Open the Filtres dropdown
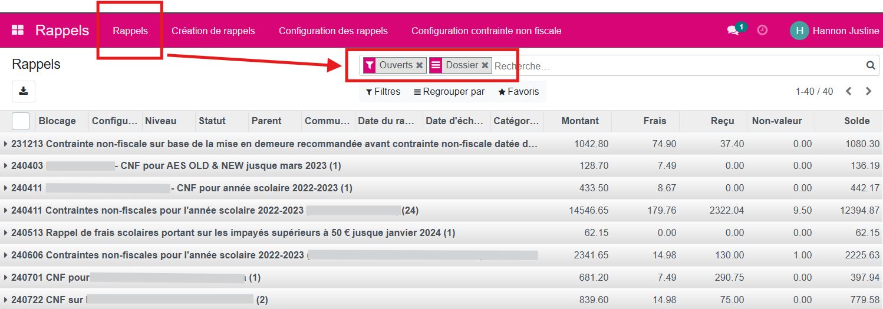The height and width of the screenshot is (309, 883). 383,92
